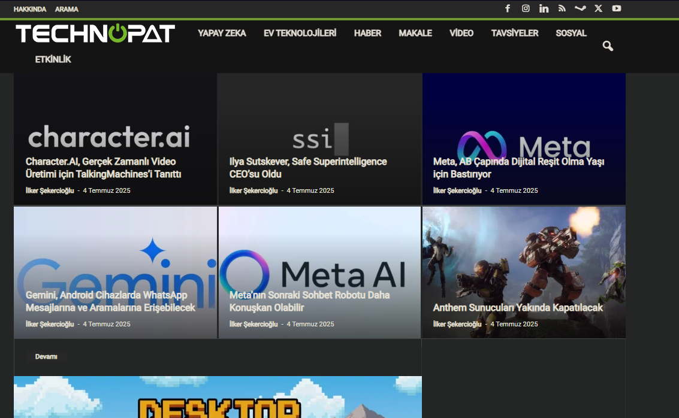Open the ETKİNLİK menu item
The width and height of the screenshot is (679, 418).
[53, 60]
